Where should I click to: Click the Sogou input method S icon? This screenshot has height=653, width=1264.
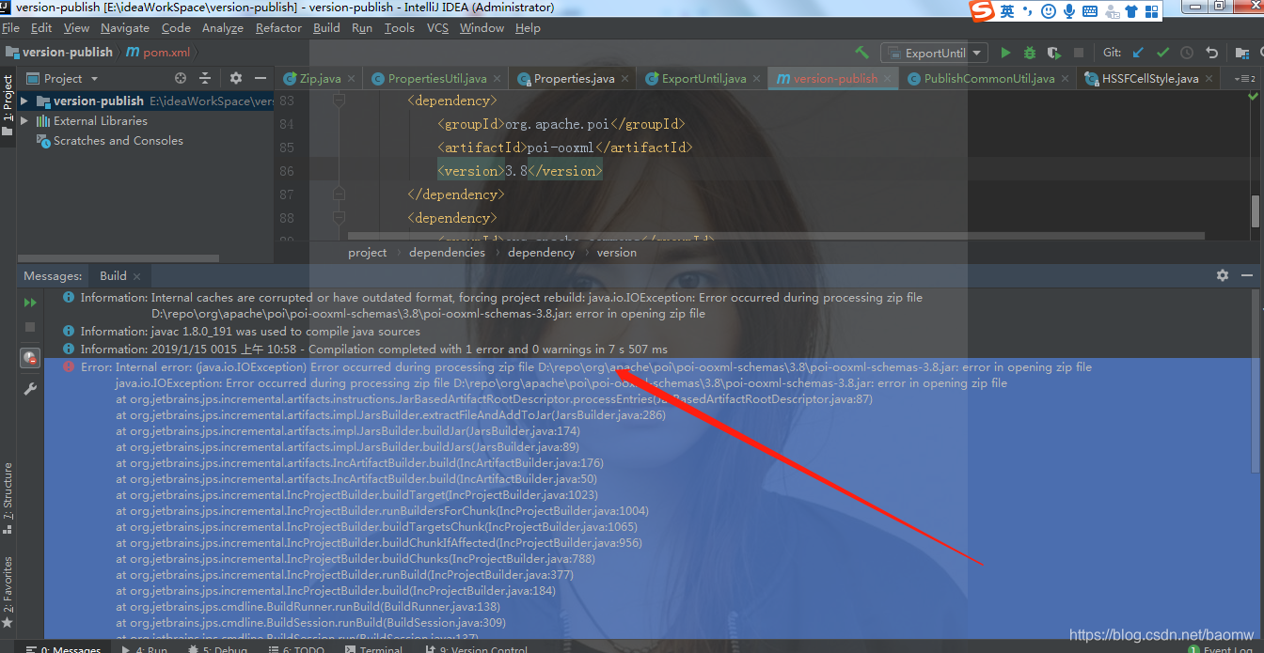click(983, 11)
